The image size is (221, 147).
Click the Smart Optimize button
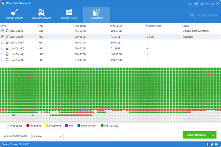click(196, 135)
